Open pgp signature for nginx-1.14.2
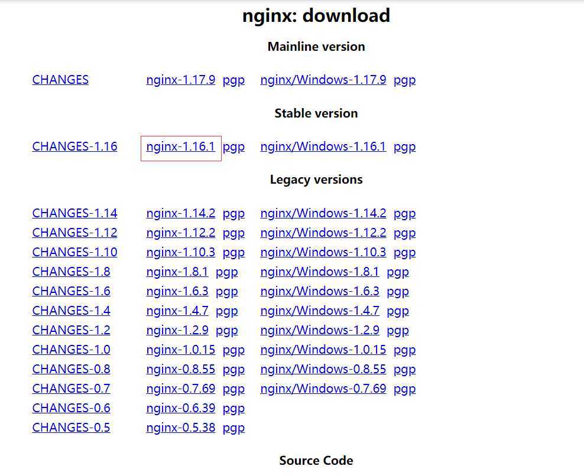This screenshot has height=476, width=584. point(233,214)
